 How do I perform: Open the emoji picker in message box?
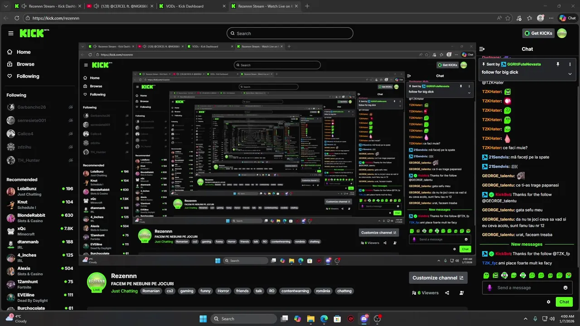pos(565,288)
